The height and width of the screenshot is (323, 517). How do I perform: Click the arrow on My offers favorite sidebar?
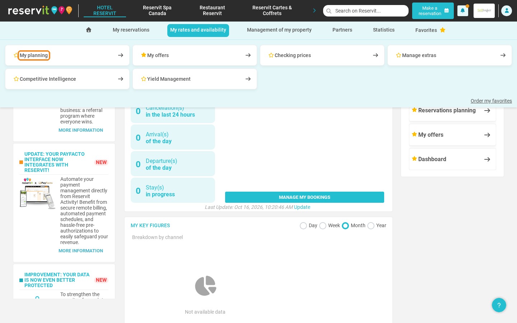487,135
